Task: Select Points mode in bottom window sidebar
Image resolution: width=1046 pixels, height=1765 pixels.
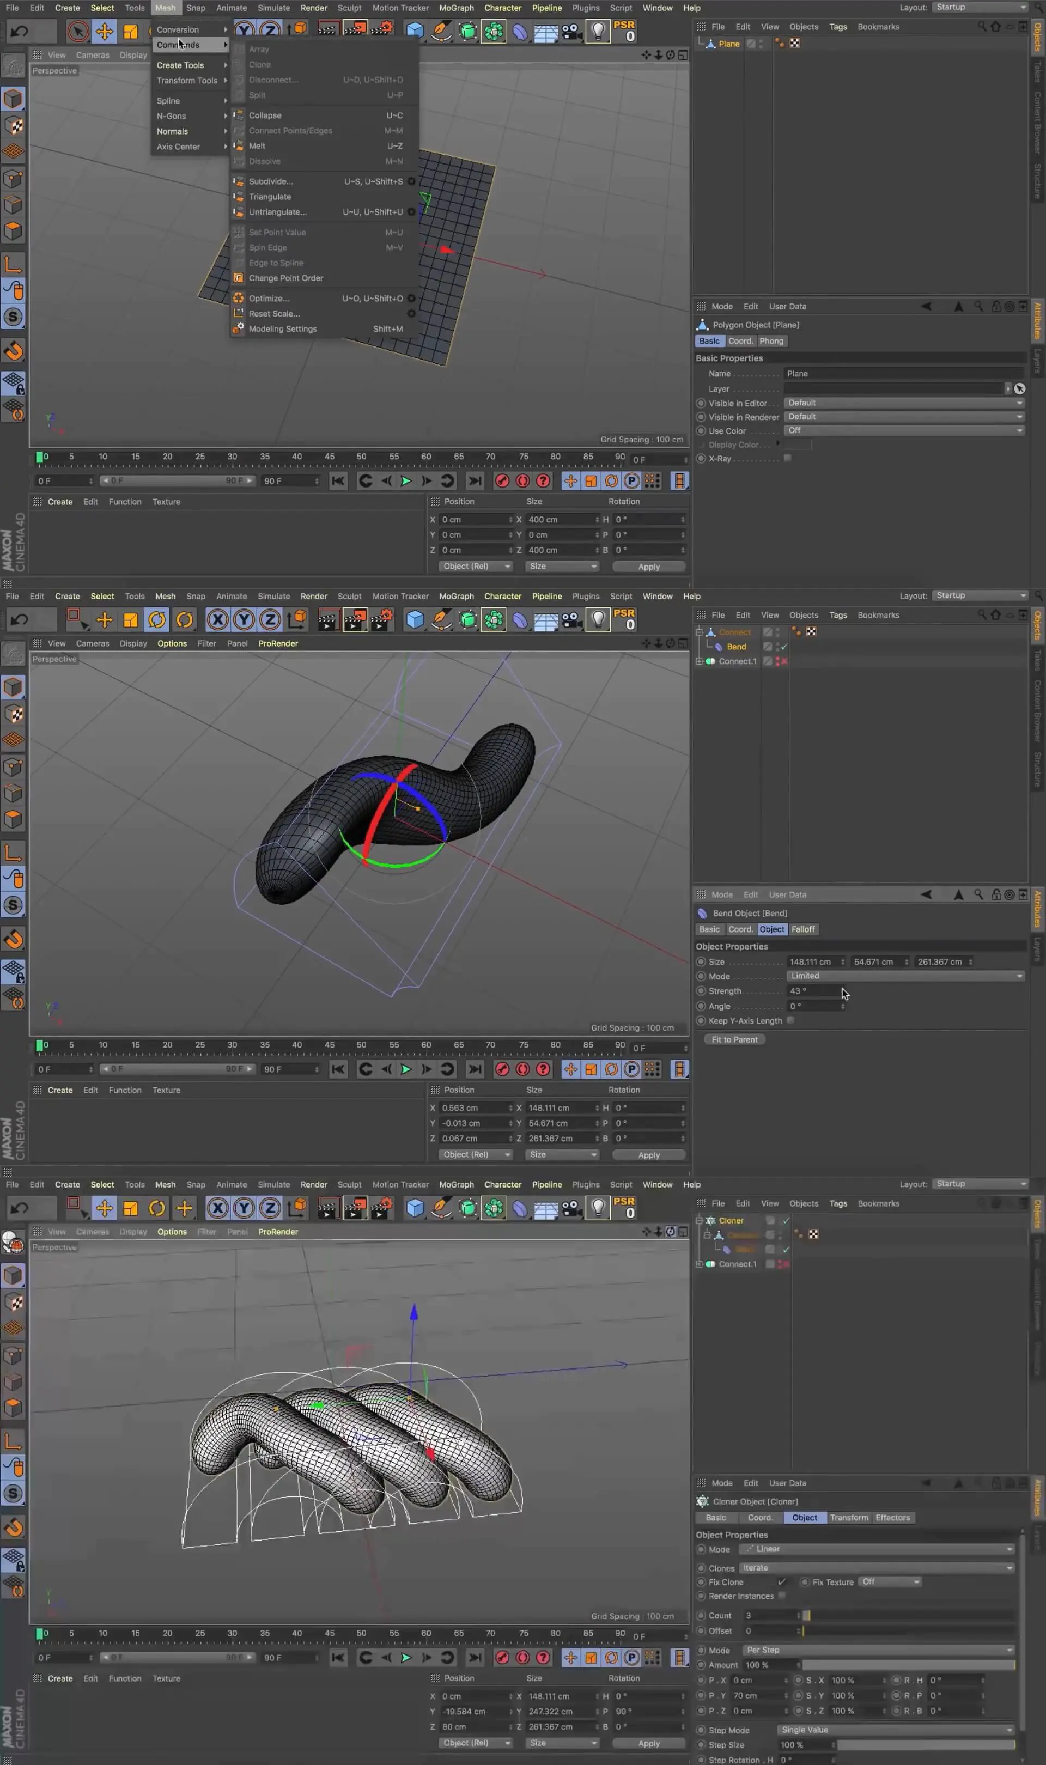Action: [x=14, y=1355]
